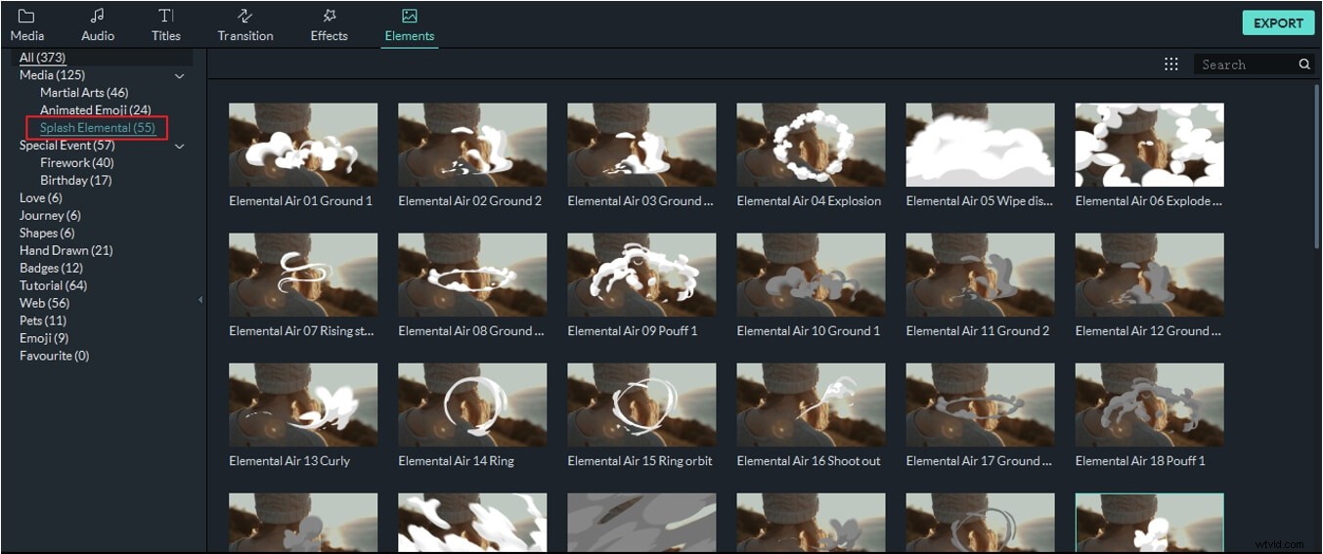The height and width of the screenshot is (554, 1323).
Task: Select Elemental Air 04 Explosion thumbnail
Action: (x=811, y=145)
